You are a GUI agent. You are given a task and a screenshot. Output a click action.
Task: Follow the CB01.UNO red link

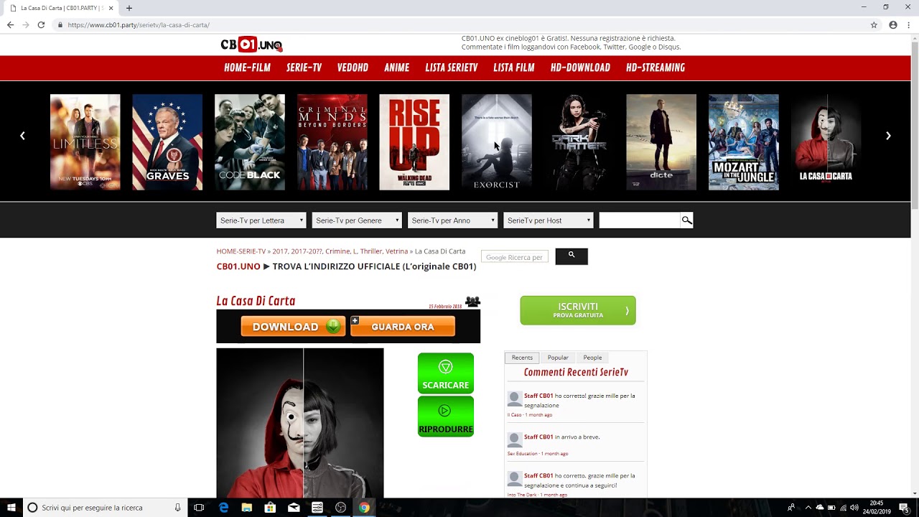tap(238, 266)
